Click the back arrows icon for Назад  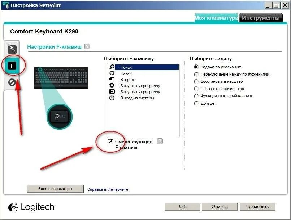pos(112,73)
